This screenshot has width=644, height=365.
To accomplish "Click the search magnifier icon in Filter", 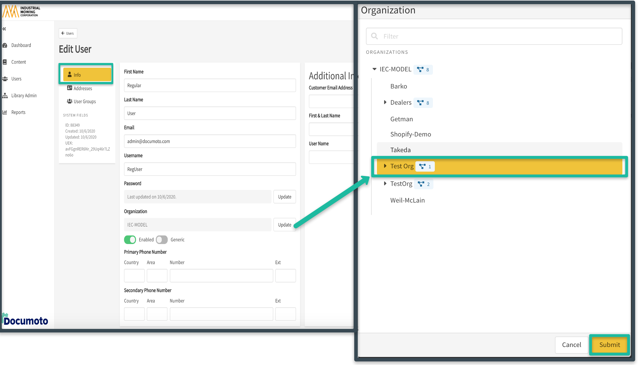I will (x=374, y=36).
